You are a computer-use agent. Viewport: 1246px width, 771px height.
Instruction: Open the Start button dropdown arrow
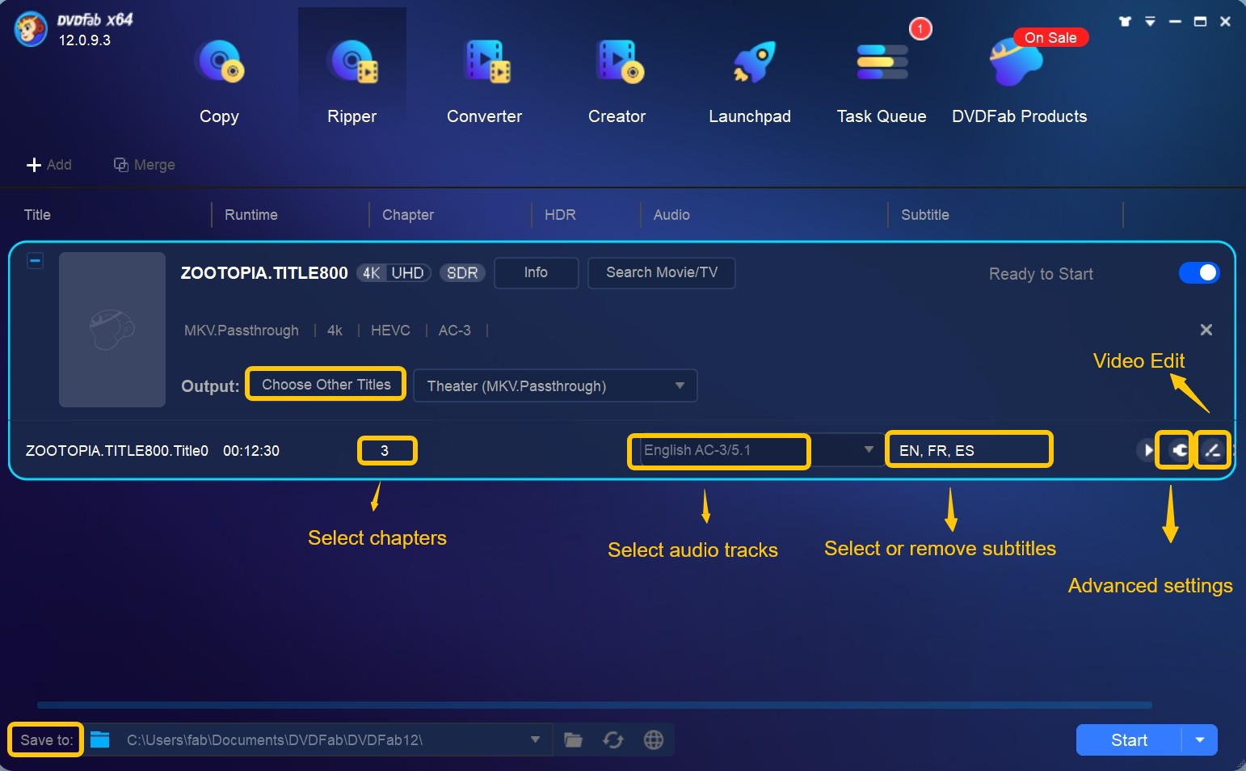(x=1200, y=740)
